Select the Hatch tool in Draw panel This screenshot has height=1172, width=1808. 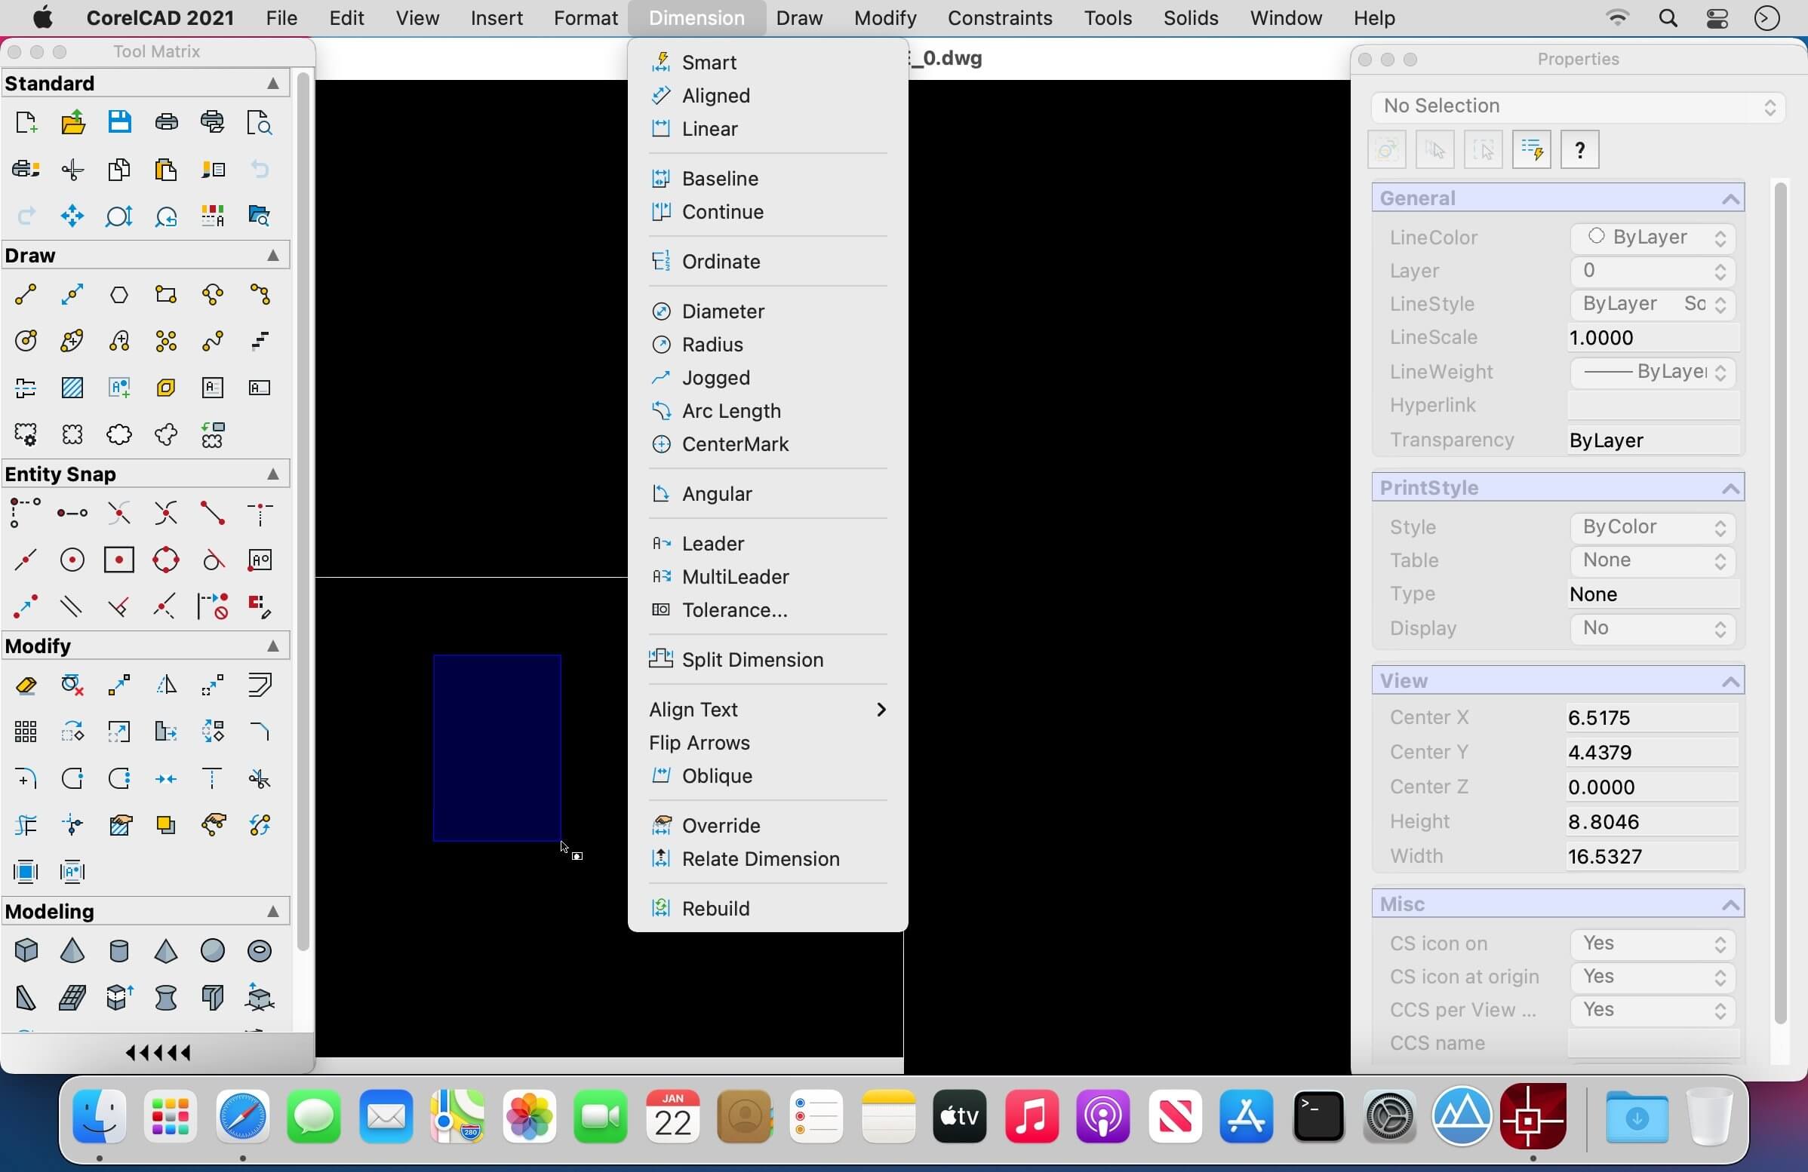tap(71, 387)
